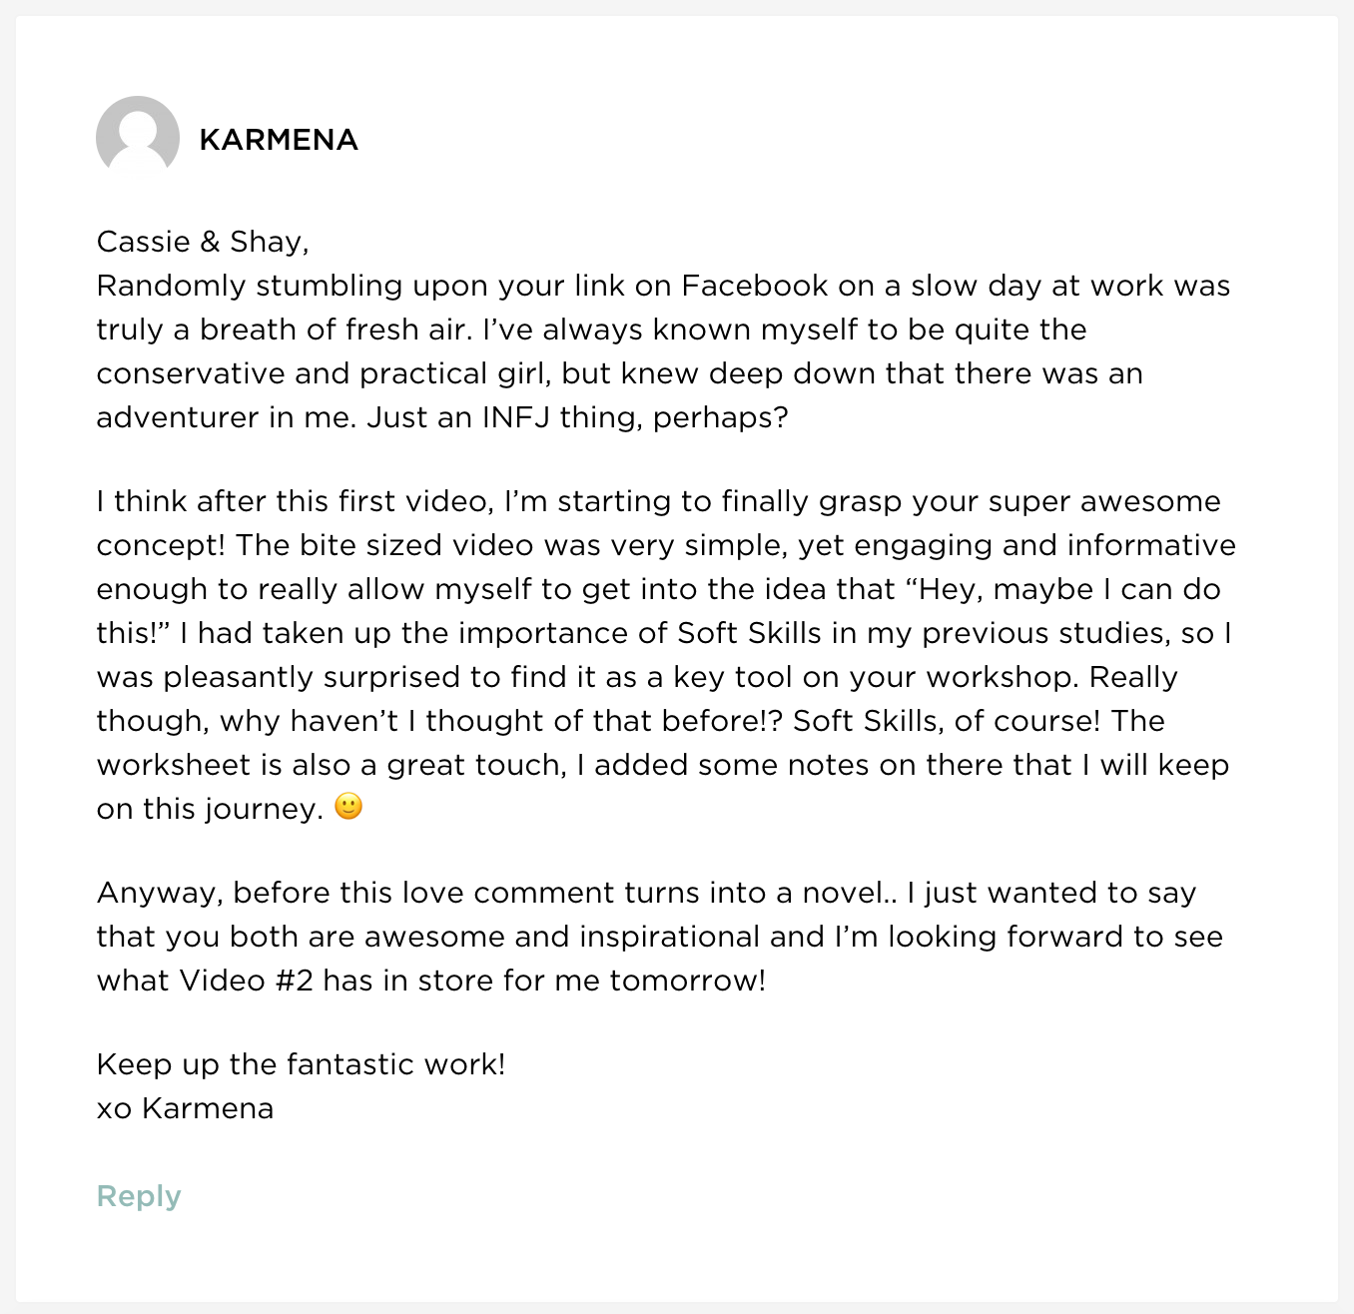Select the word "Facebook" in the comment
The width and height of the screenshot is (1354, 1314).
point(755,286)
